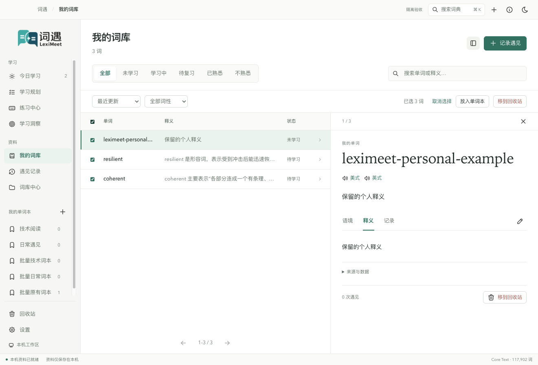
Task: Switch to 记录 tab in detail
Action: coord(389,221)
